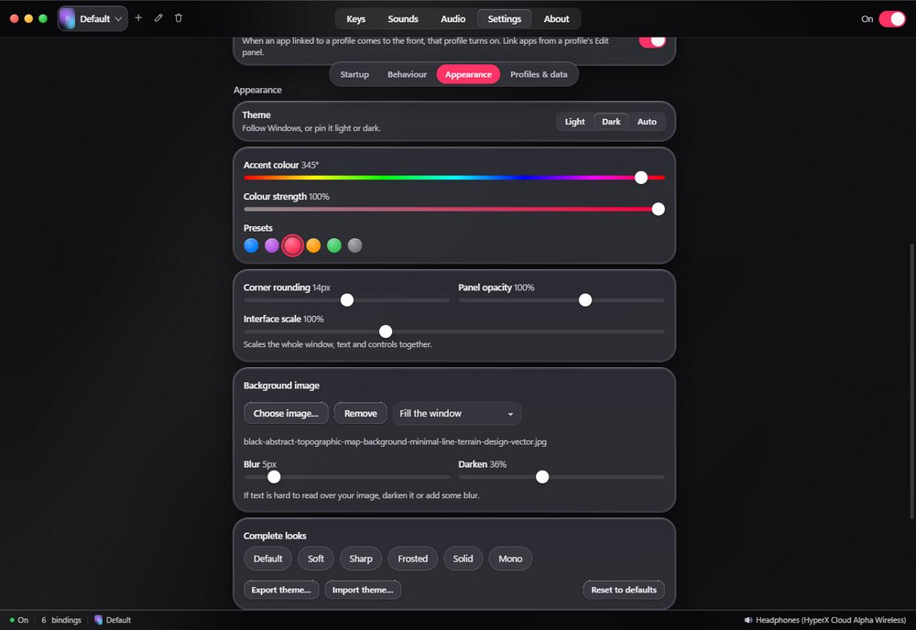
Task: Click the Accent colour hue slider handle
Action: pos(641,178)
